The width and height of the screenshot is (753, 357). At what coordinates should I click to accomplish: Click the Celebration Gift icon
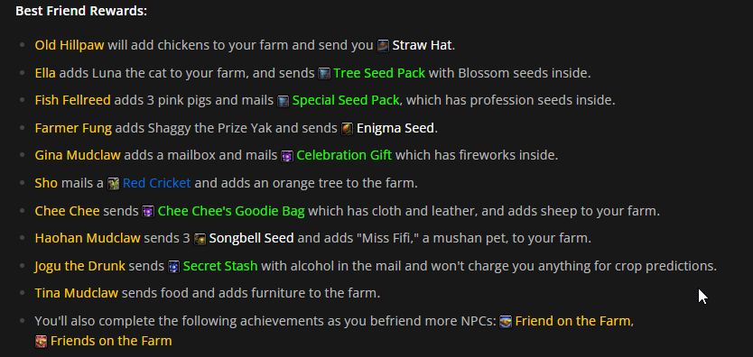coord(287,156)
